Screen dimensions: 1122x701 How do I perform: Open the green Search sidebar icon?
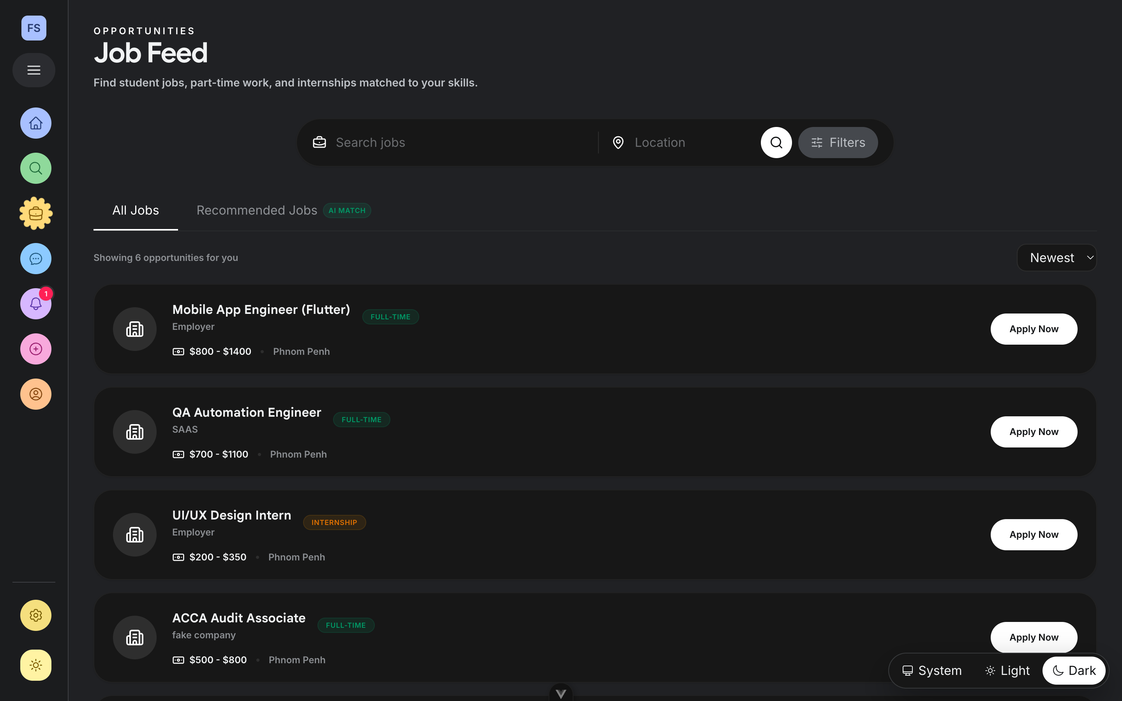pos(36,168)
